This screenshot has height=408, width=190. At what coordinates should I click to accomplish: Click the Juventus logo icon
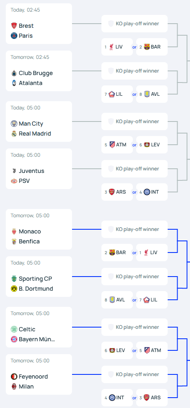(x=14, y=171)
